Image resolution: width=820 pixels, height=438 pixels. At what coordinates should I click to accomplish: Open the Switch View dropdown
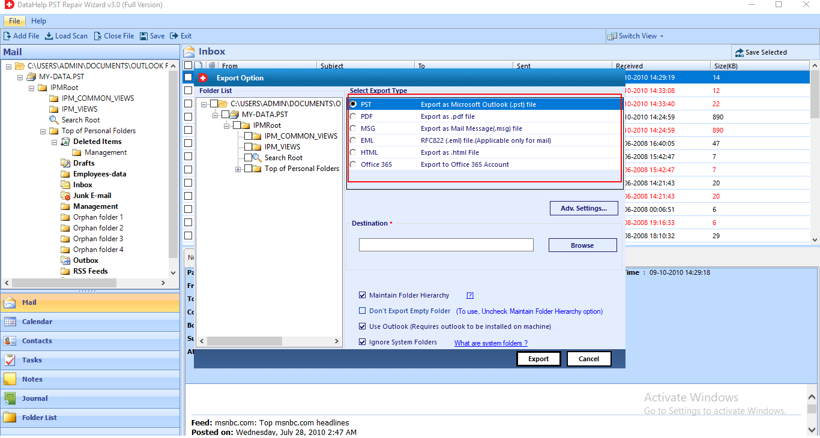click(x=635, y=35)
